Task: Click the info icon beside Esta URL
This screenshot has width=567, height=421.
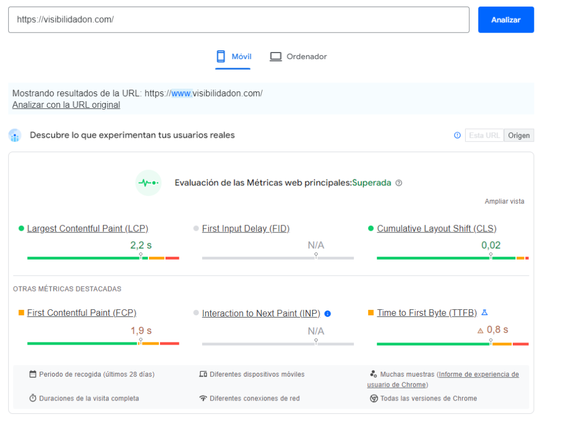Action: point(457,136)
